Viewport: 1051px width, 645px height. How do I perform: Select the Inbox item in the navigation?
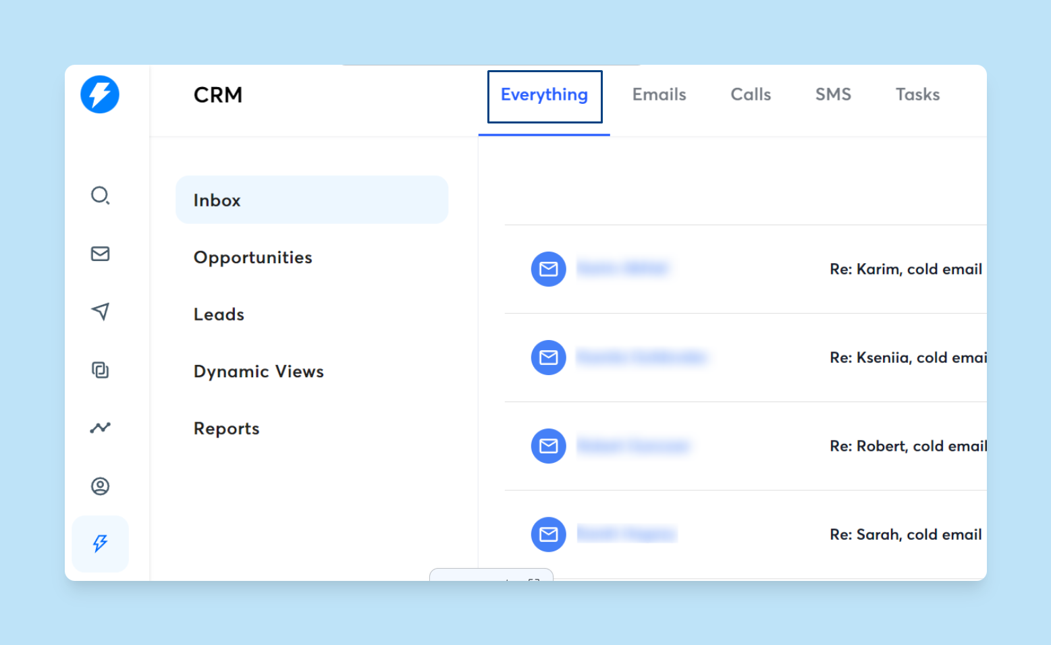[x=216, y=200]
